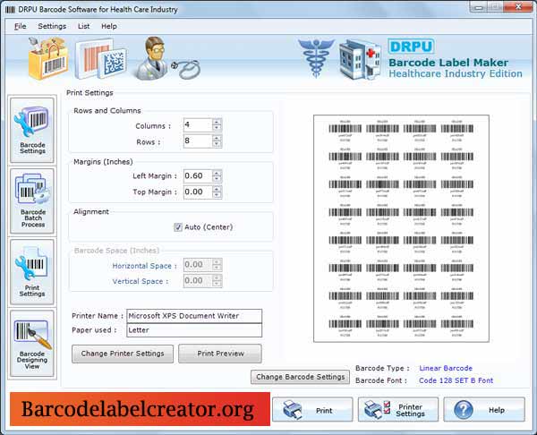This screenshot has width=537, height=435.
Task: Click the printer icon on Print button
Action: coord(293,409)
